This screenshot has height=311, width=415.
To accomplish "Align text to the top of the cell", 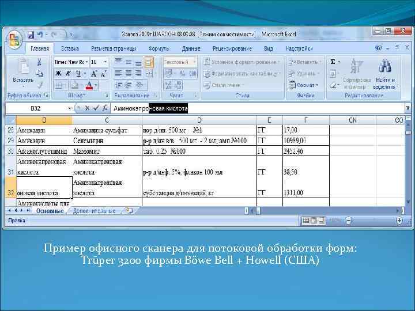I will pyautogui.click(x=118, y=62).
